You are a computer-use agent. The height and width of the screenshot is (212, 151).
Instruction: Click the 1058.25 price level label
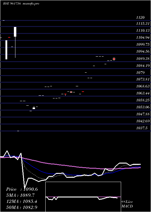coord(143,100)
